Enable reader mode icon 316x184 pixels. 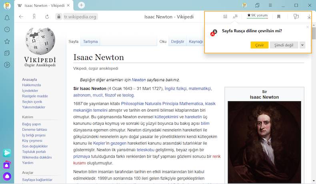(225, 16)
